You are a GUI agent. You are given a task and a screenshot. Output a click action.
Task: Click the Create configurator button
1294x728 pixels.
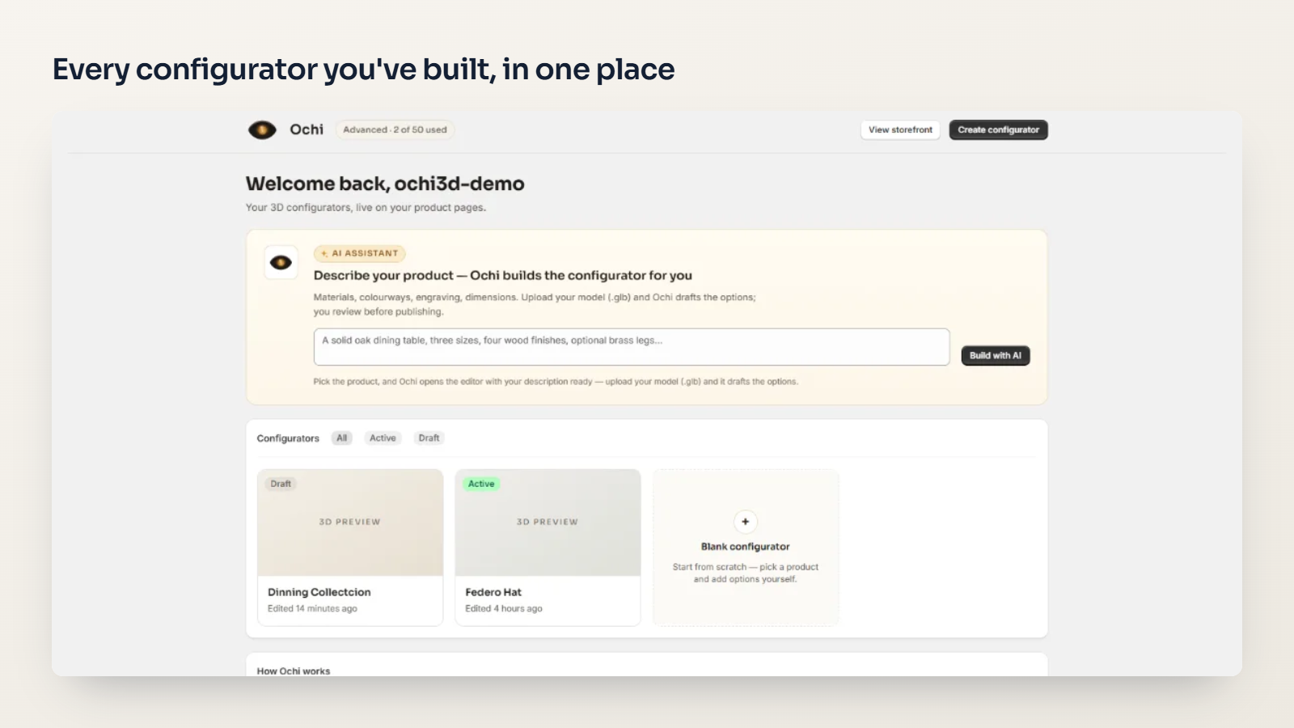[x=998, y=129]
